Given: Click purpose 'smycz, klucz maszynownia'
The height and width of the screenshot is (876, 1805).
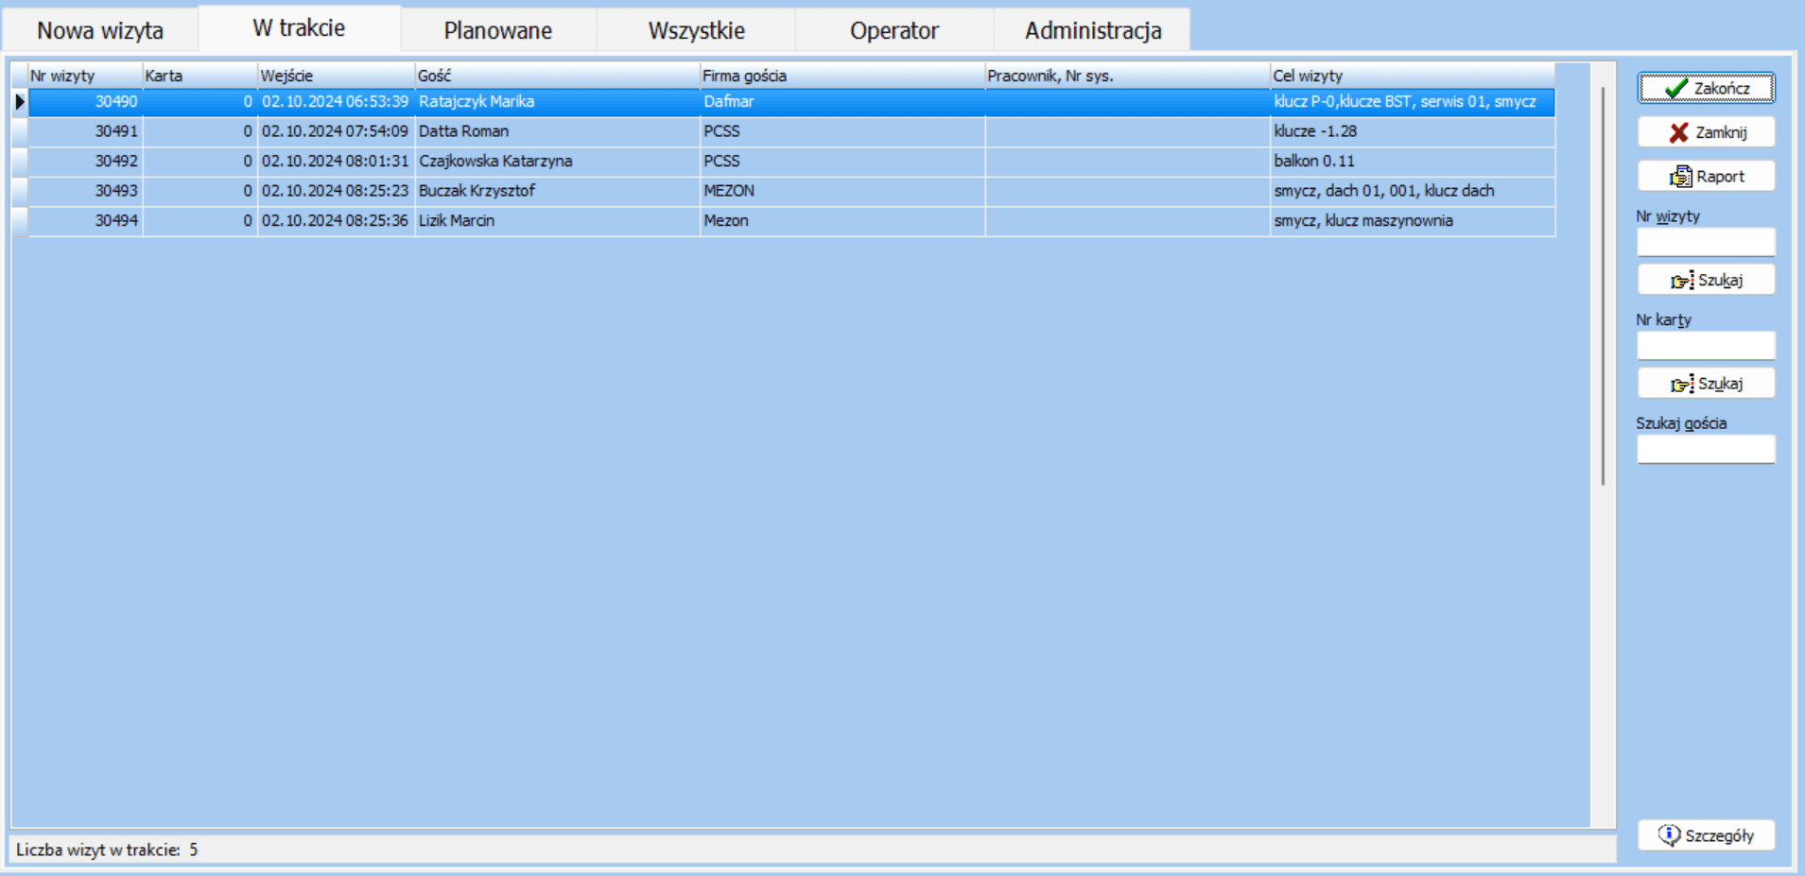Looking at the screenshot, I should [1363, 220].
